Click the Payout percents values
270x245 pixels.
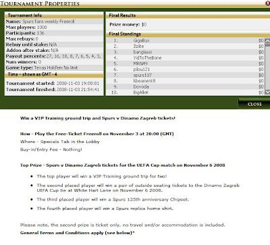coord(74,56)
